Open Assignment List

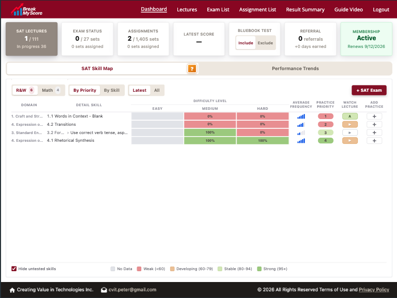pos(257,10)
